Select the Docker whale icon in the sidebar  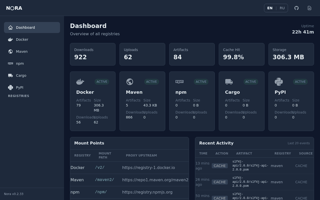pyautogui.click(x=11, y=39)
